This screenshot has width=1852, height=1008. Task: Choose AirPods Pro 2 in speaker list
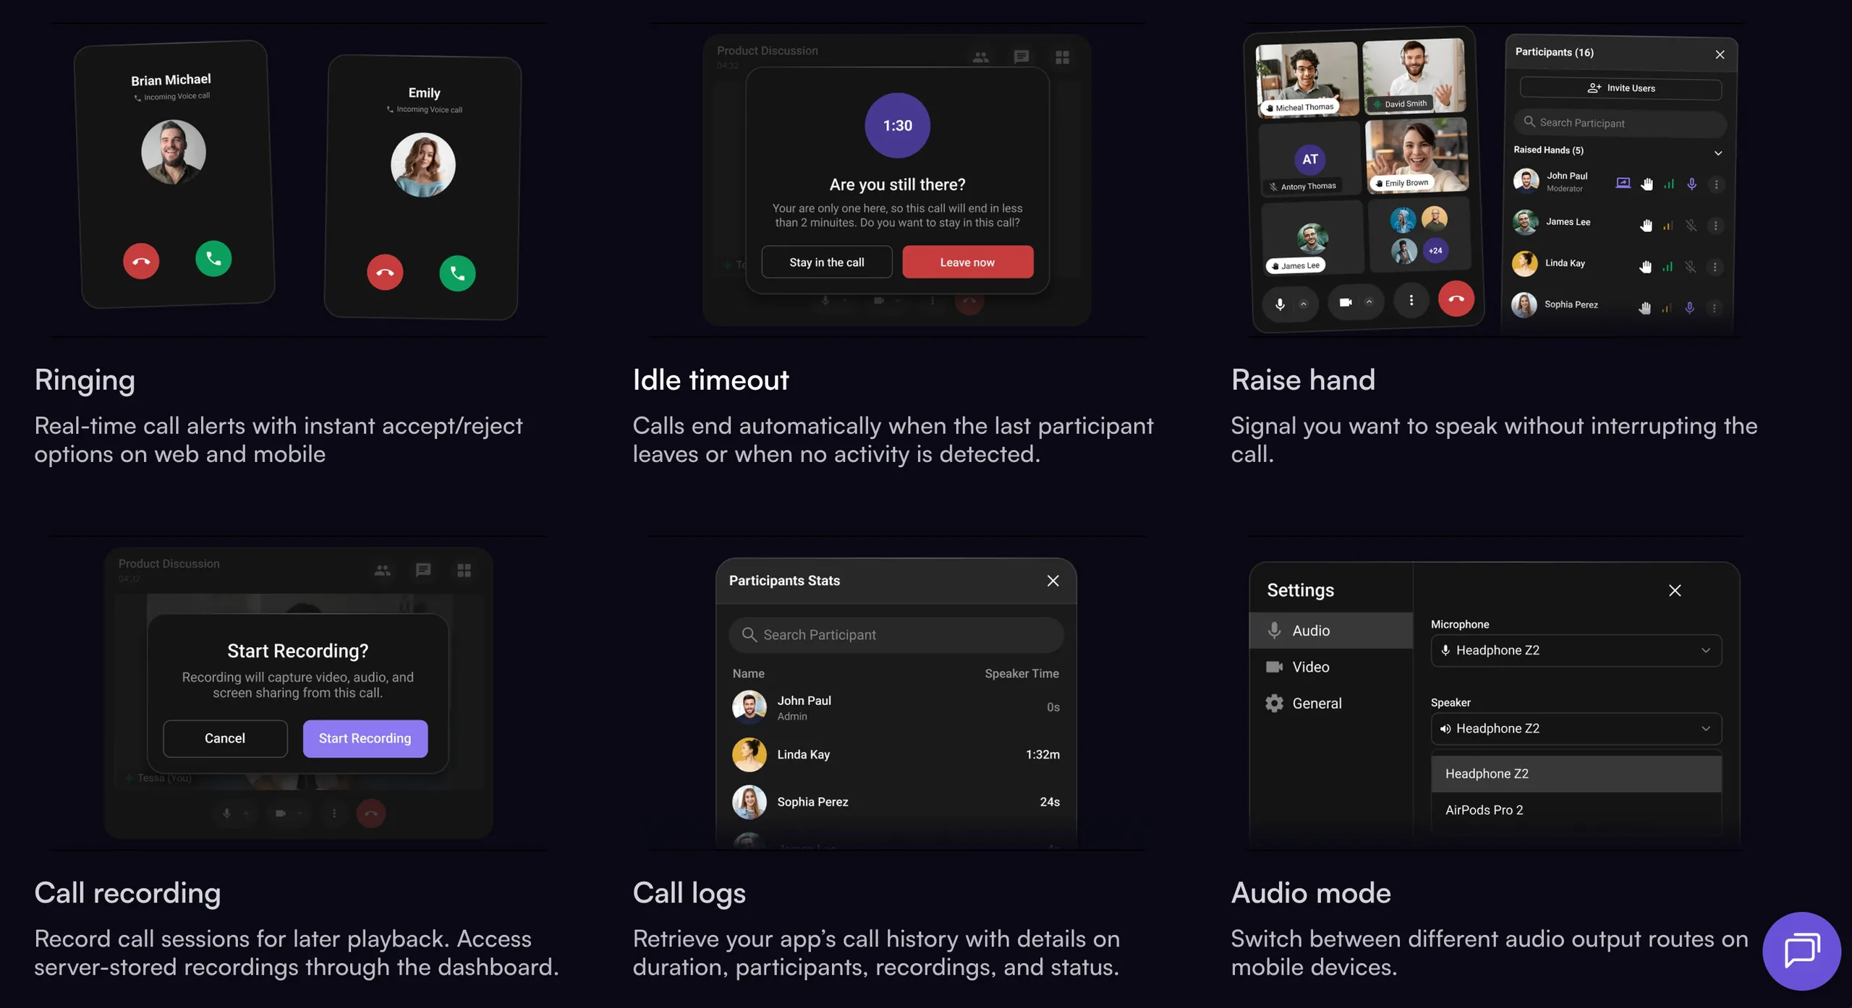pos(1576,810)
